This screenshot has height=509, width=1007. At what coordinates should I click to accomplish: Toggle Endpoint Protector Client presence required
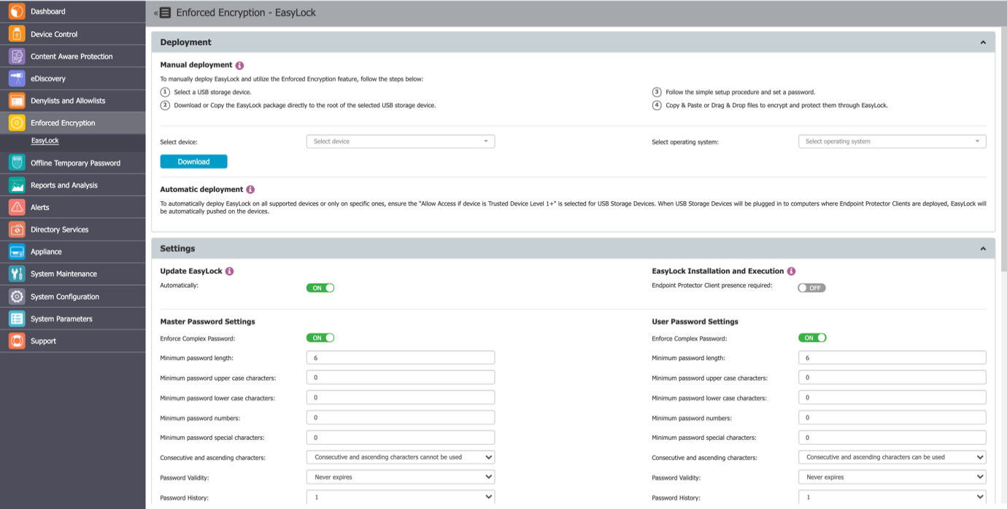point(811,288)
